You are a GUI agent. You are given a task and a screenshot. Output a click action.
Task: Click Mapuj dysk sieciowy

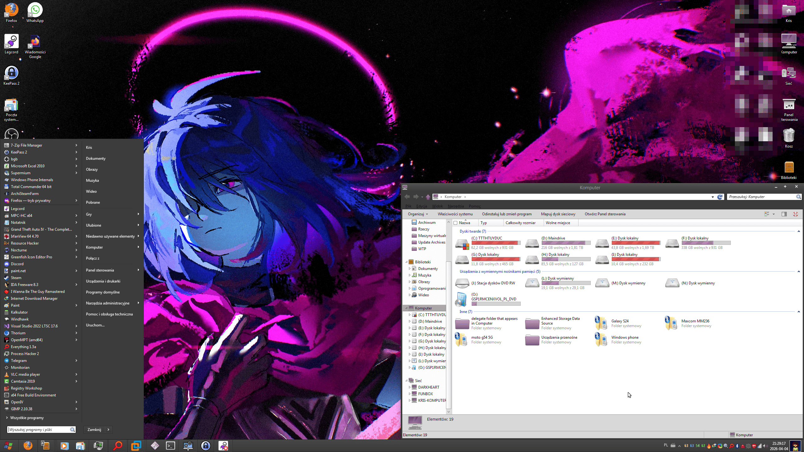(558, 214)
